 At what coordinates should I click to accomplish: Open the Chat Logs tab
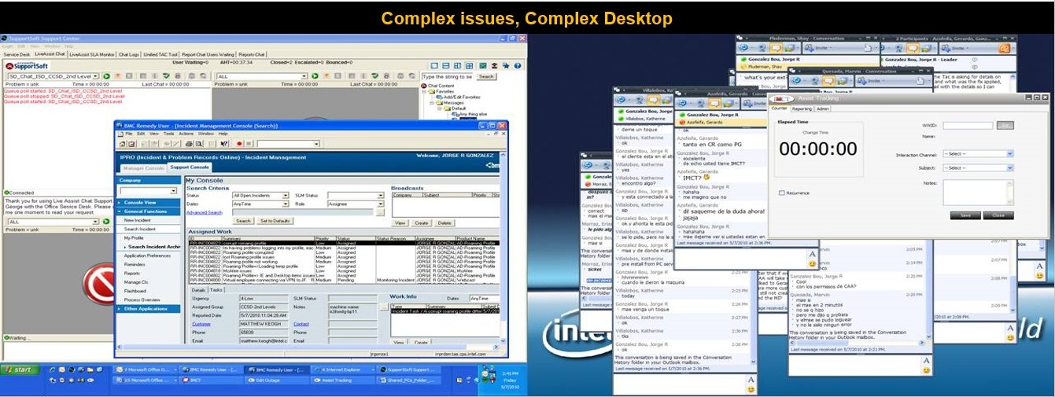click(128, 55)
